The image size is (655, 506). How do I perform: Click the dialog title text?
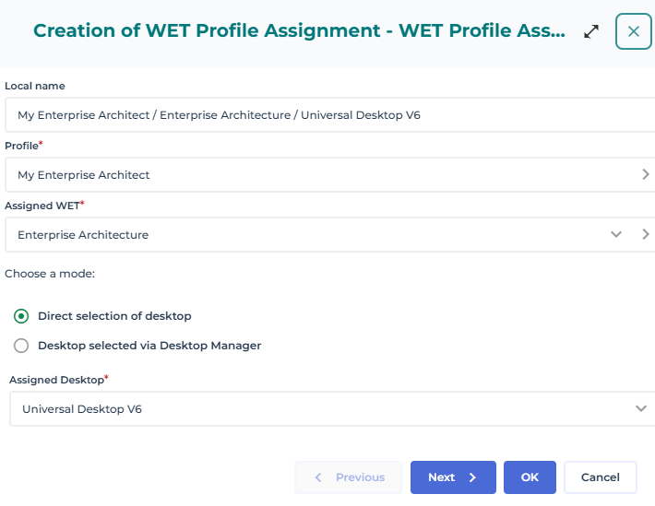(299, 31)
